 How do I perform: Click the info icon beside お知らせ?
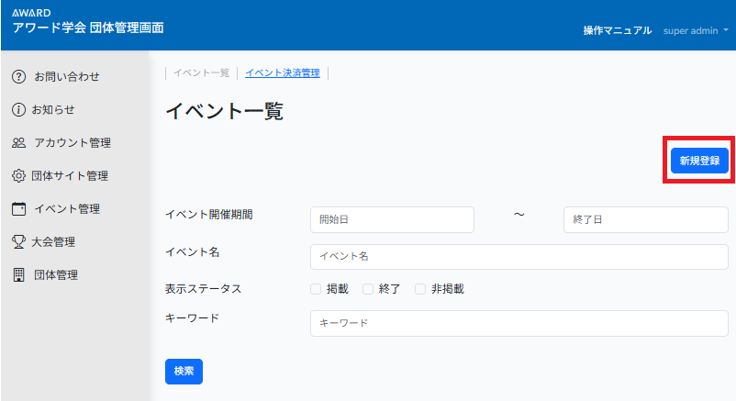tap(18, 110)
